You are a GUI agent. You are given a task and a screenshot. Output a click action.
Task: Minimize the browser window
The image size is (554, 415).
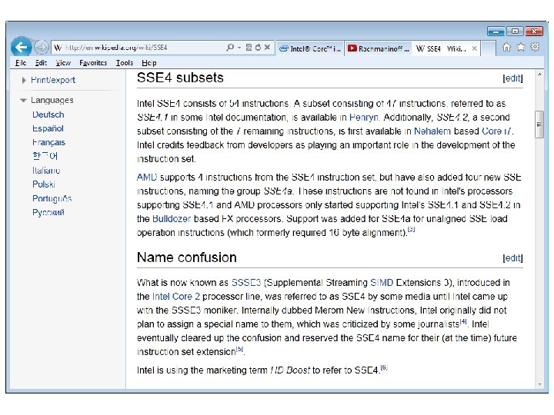point(496,32)
